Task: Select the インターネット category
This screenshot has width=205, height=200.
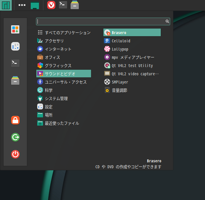Action: (58, 49)
